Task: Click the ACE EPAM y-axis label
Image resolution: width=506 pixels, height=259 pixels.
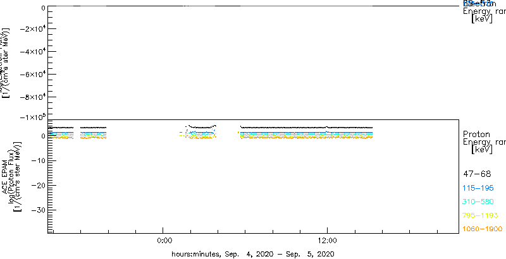Action: [5, 177]
